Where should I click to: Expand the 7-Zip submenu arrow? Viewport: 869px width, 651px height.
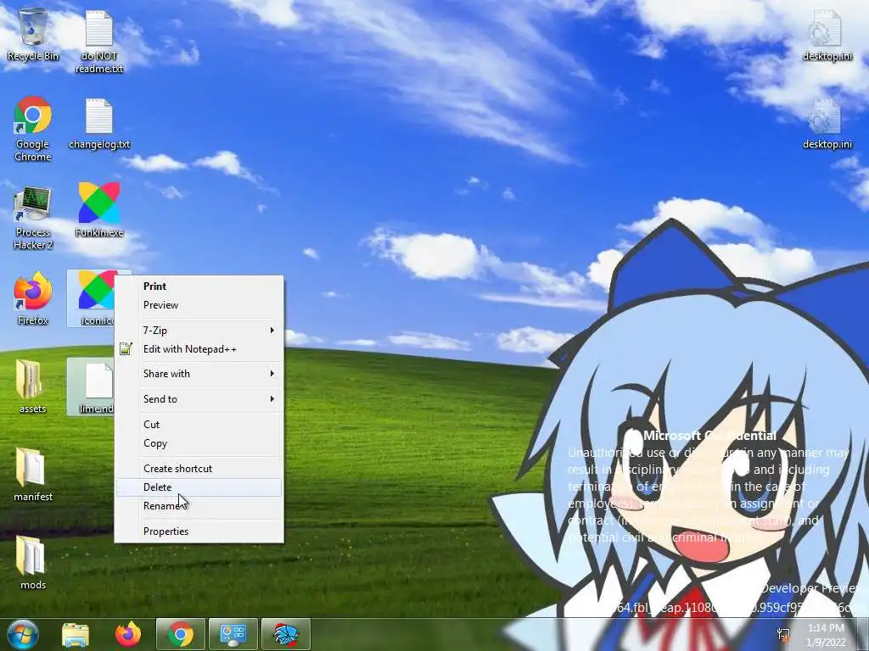(x=272, y=331)
